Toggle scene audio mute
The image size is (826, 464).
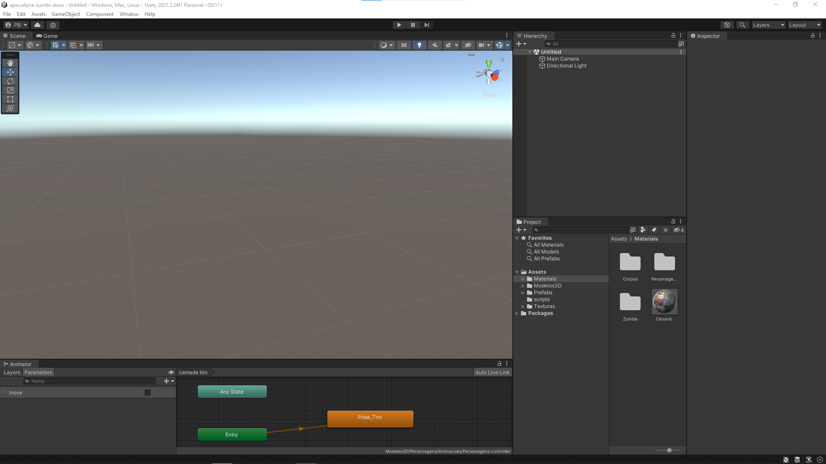[x=435, y=45]
